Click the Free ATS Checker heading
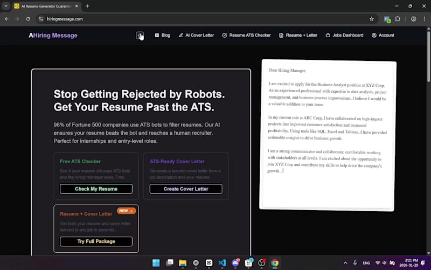 (80, 161)
